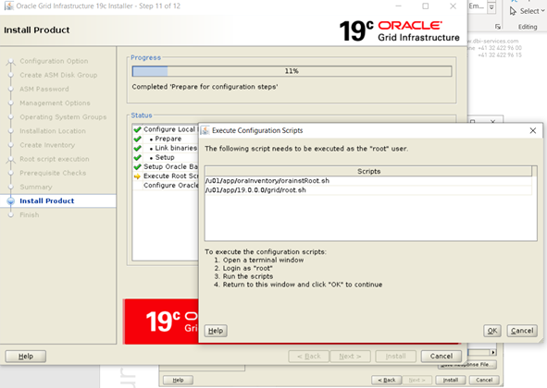Click the Configure Oracle status row

pos(166,186)
